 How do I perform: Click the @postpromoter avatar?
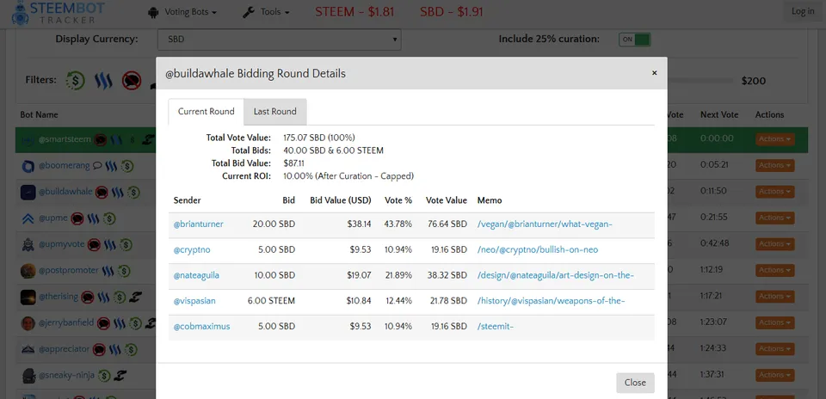[28, 271]
